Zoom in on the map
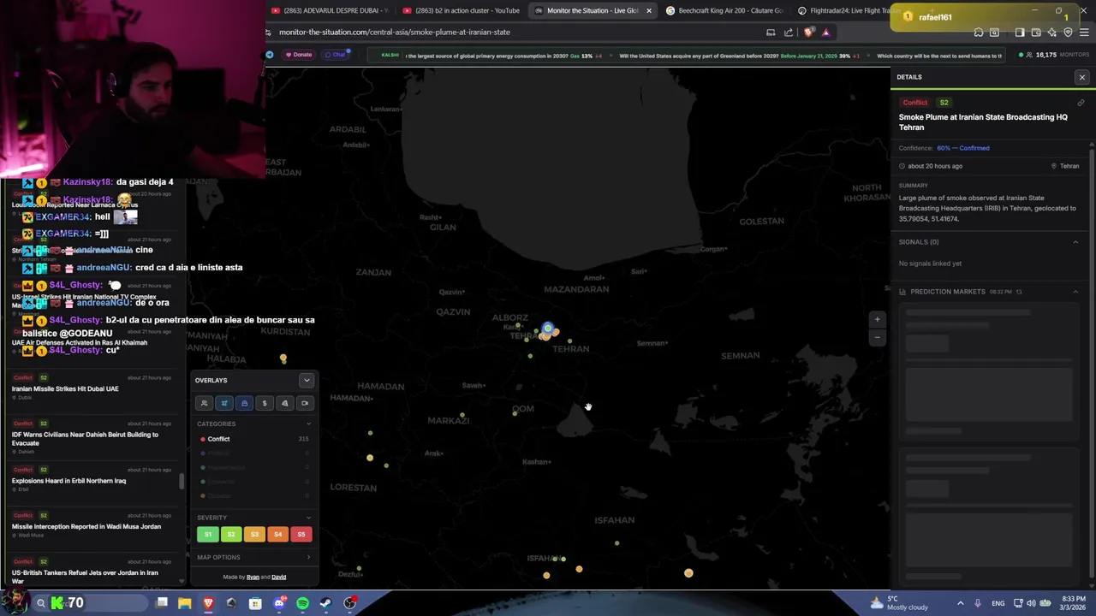 click(877, 319)
